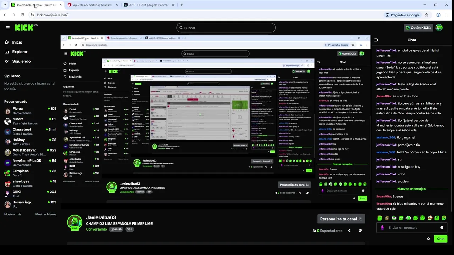Viewport: 454px width, 255px height.
Task: Expand list with main sidebar Mostrar más
Action: pyautogui.click(x=13, y=214)
